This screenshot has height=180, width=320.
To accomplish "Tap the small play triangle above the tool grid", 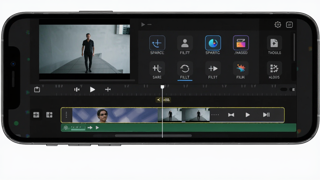I will pyautogui.click(x=143, y=25).
